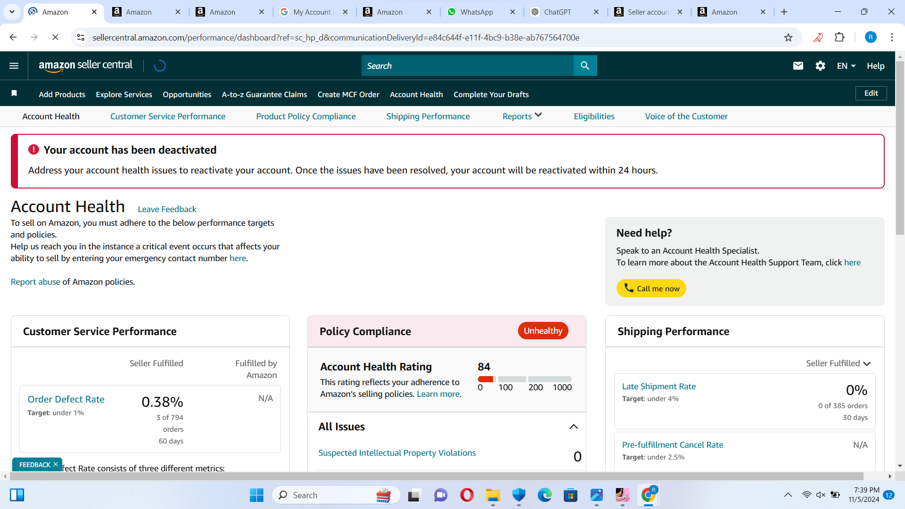The height and width of the screenshot is (509, 905).
Task: Click the browser address bar URL
Action: tap(336, 37)
